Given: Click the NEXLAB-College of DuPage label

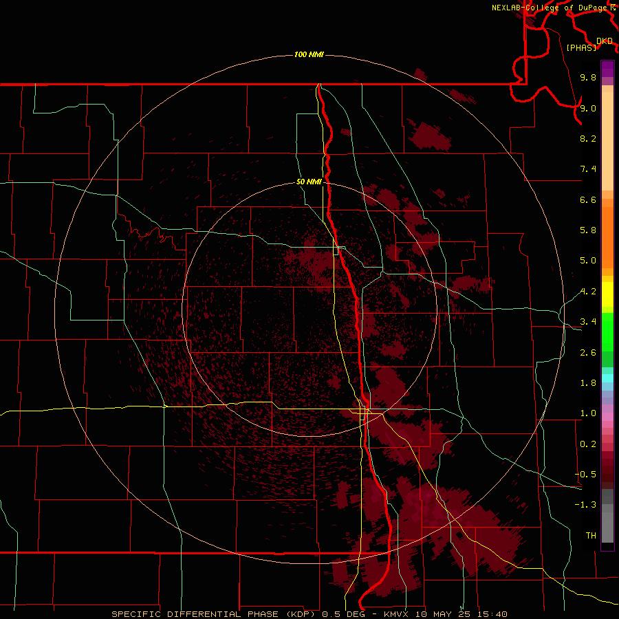Looking at the screenshot, I should pos(549,8).
